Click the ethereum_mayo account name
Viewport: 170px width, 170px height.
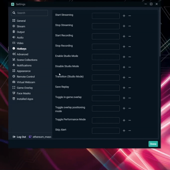click(x=42, y=137)
